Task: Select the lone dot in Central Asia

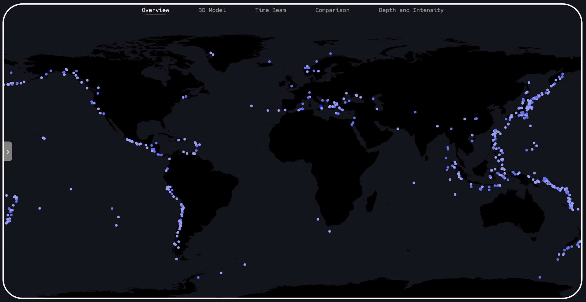Action: [415, 112]
